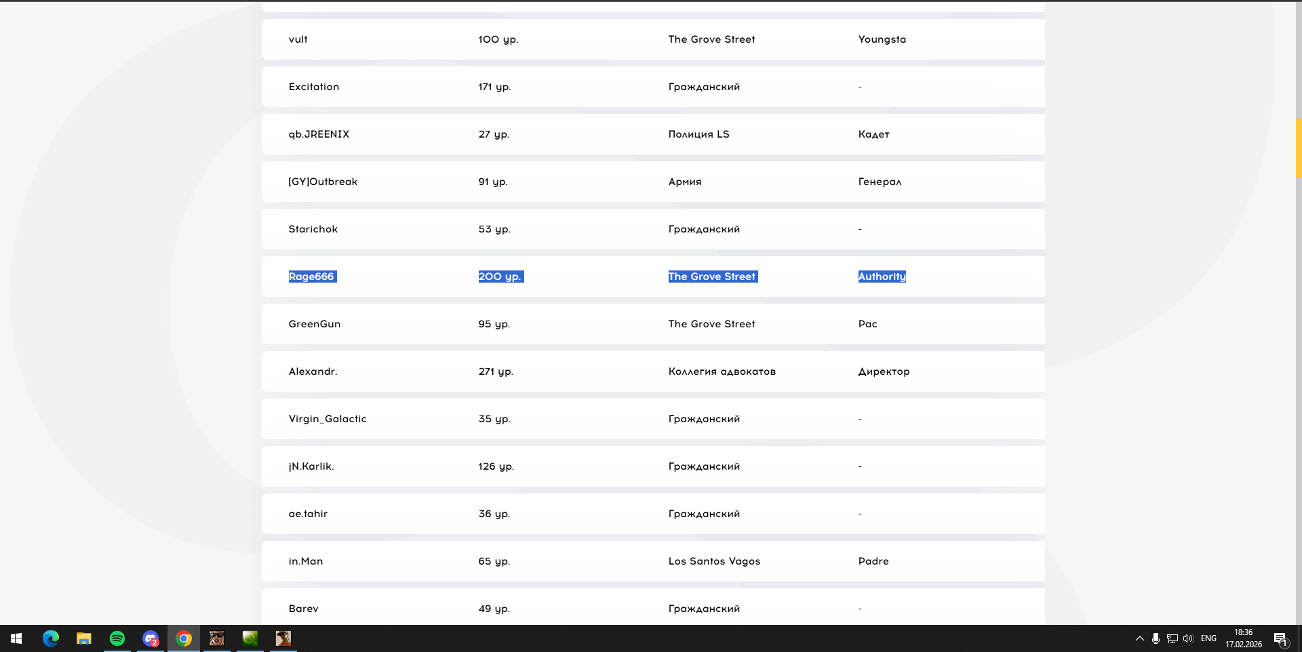1302x652 pixels.
Task: Select player qb.JREENIX
Action: coord(319,134)
